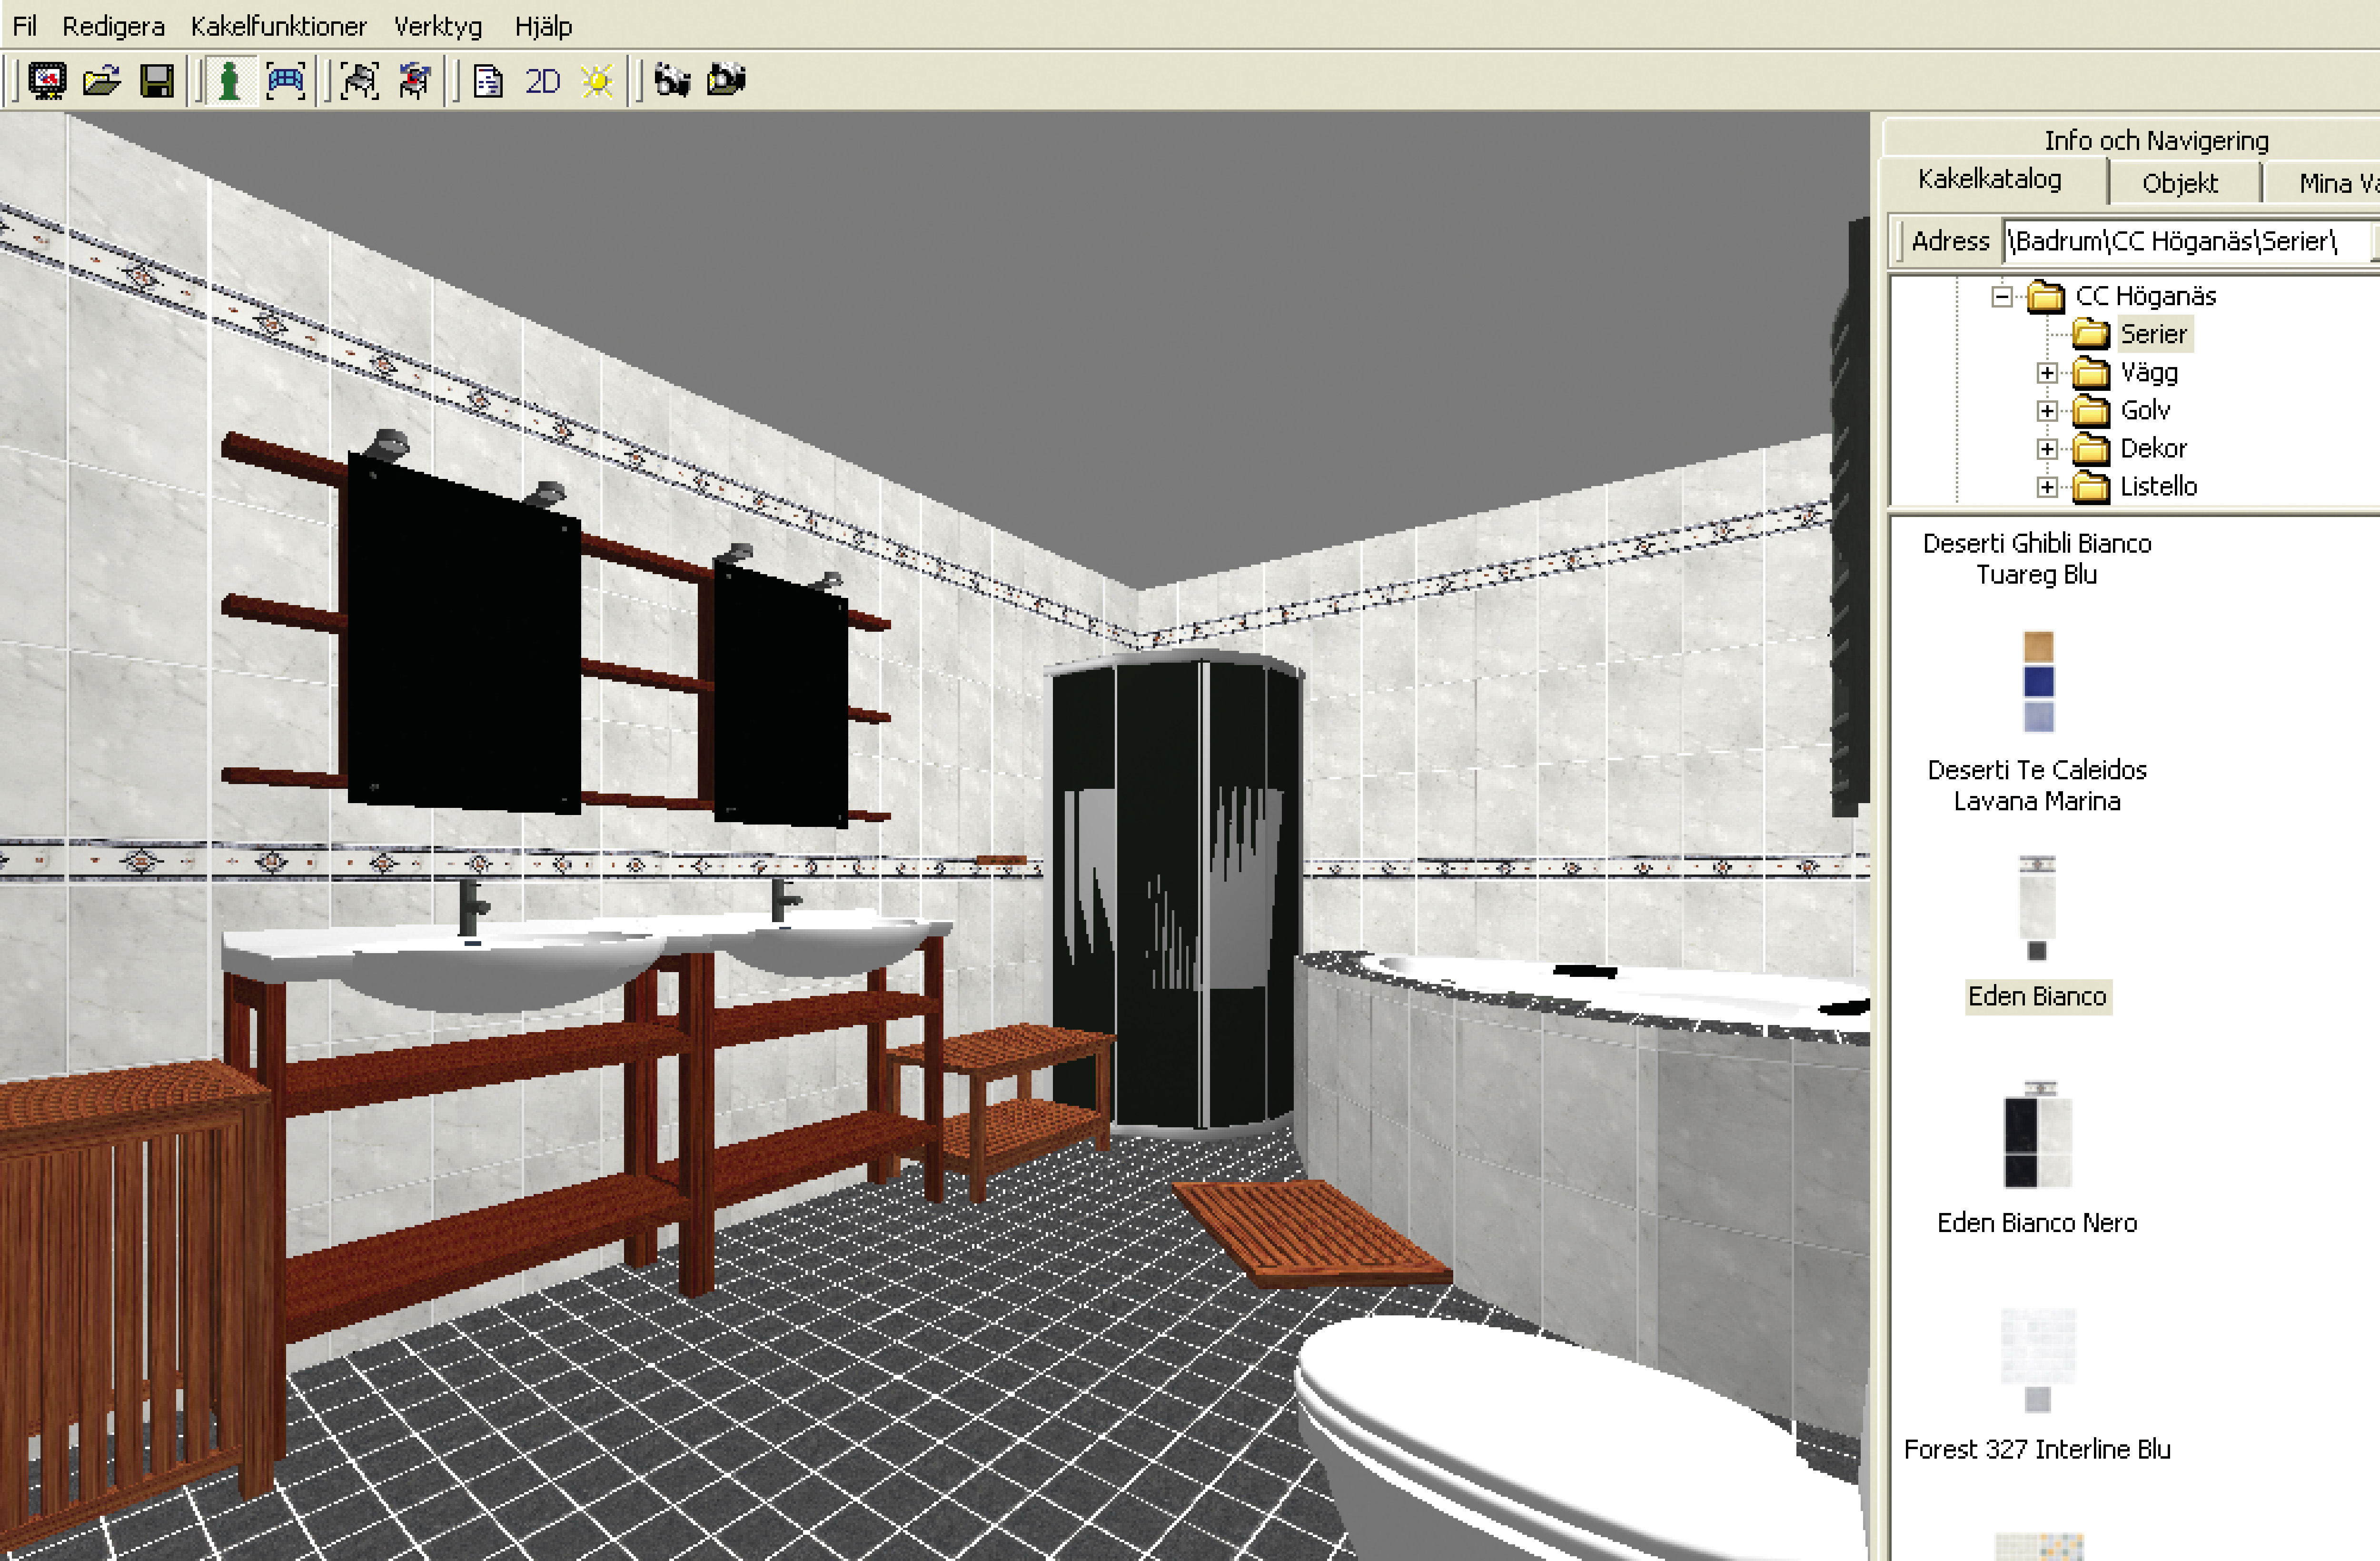
Task: Select the chair-in-frame object tool
Action: (x=360, y=81)
